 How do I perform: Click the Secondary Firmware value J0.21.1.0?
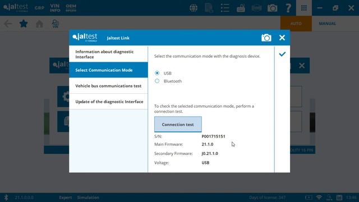click(210, 153)
